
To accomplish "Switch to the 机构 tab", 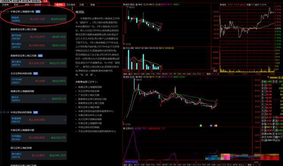I will point(16,4).
